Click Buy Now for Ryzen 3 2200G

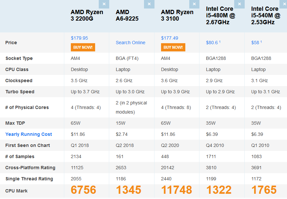click(83, 47)
